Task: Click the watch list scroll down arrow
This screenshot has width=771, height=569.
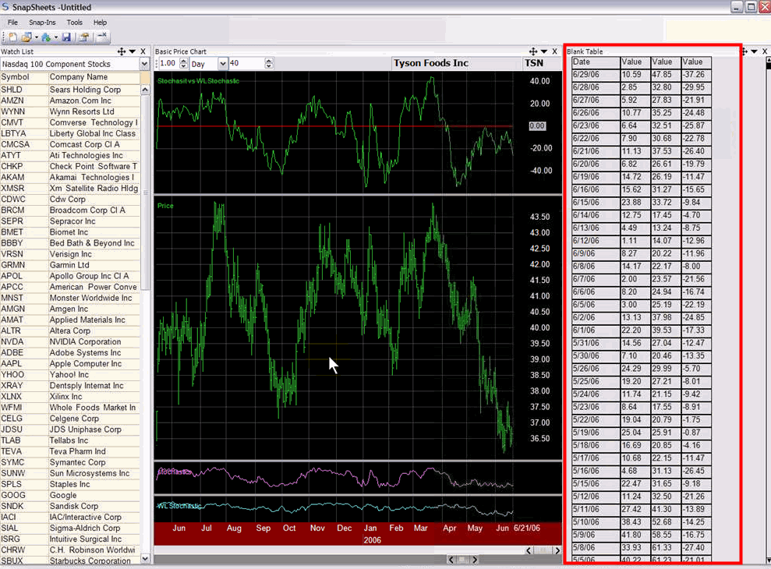Action: pyautogui.click(x=145, y=558)
